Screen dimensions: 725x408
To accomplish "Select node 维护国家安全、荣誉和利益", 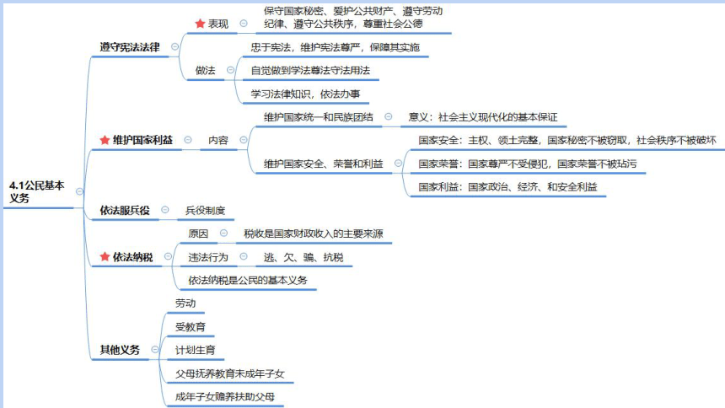I will coord(323,164).
